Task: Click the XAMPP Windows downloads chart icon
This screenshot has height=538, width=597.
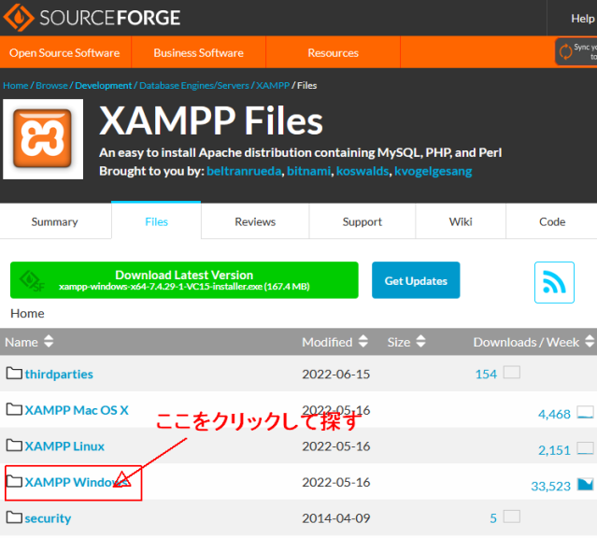Action: tap(585, 484)
